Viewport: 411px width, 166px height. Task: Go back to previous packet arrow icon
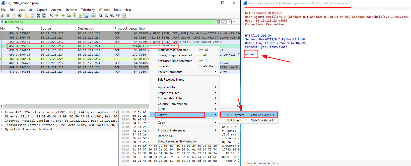(57, 16)
